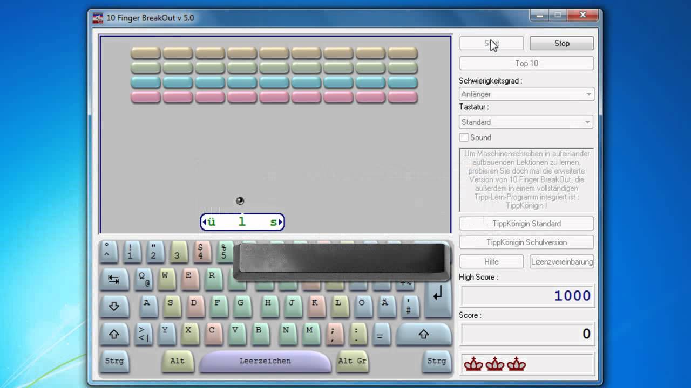This screenshot has height=388, width=691.
Task: Click the C key
Action: click(213, 334)
